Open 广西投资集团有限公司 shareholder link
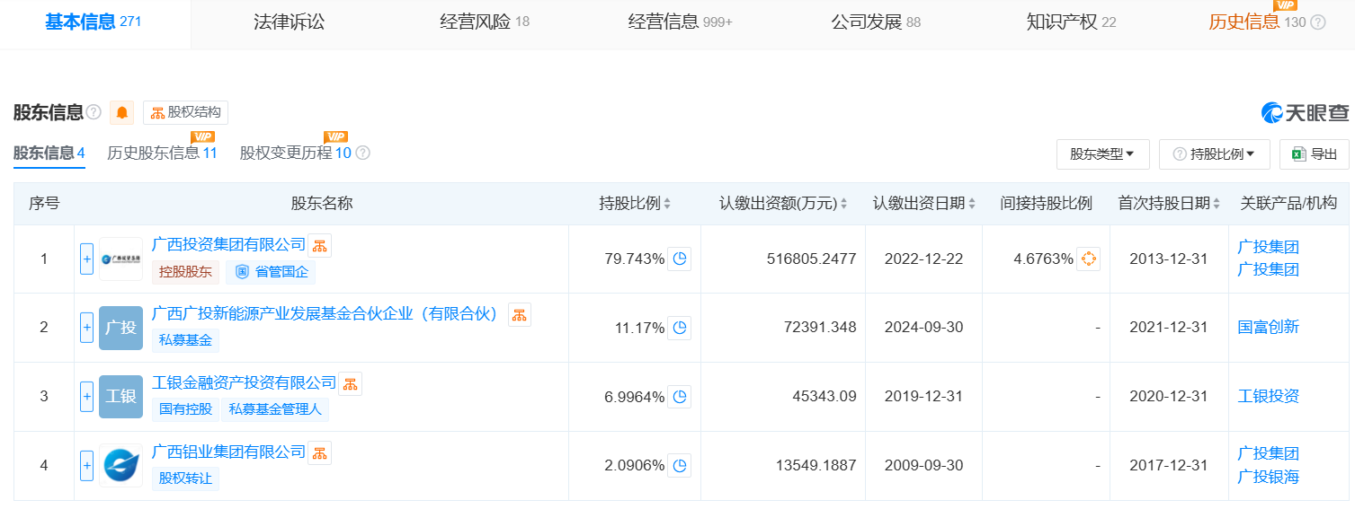The width and height of the screenshot is (1355, 509). 229,244
